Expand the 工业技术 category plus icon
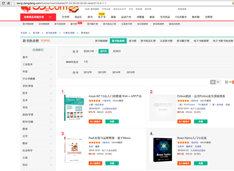Screen dimensions: 234x171 click(51, 65)
